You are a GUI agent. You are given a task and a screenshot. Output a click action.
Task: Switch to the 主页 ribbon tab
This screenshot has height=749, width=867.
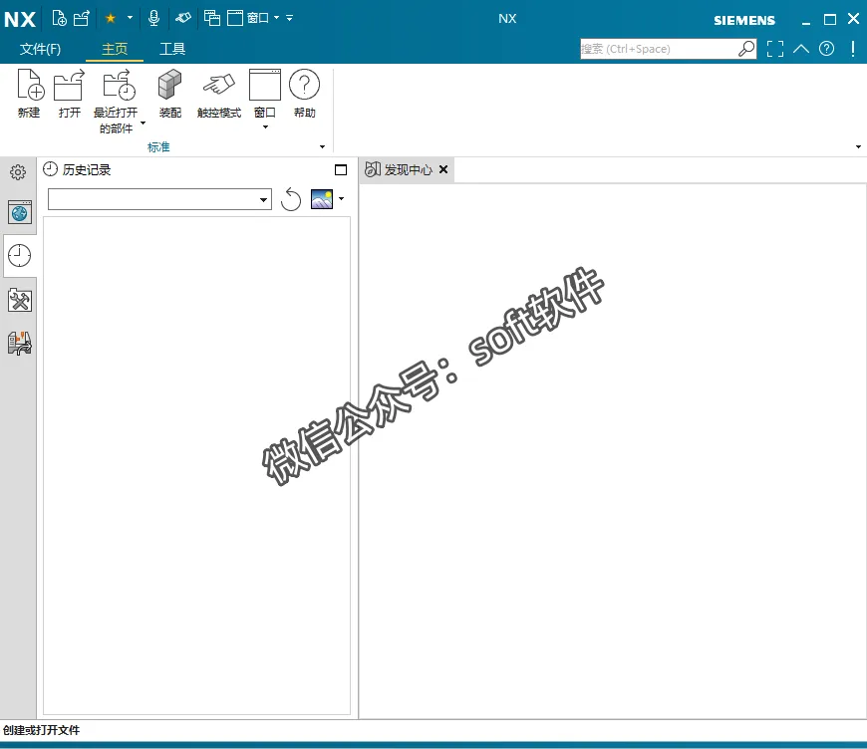115,49
